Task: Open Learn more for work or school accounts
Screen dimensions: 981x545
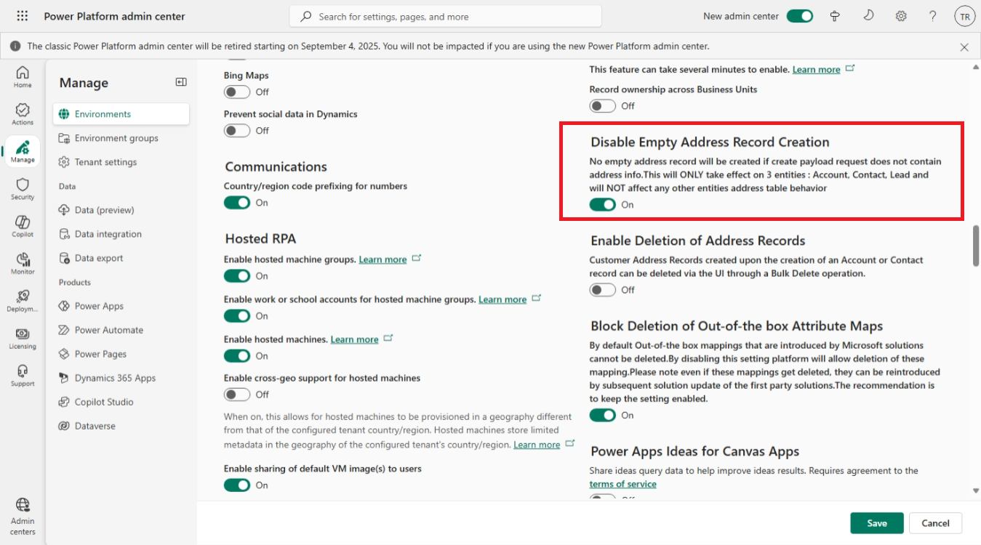Action: [x=502, y=299]
